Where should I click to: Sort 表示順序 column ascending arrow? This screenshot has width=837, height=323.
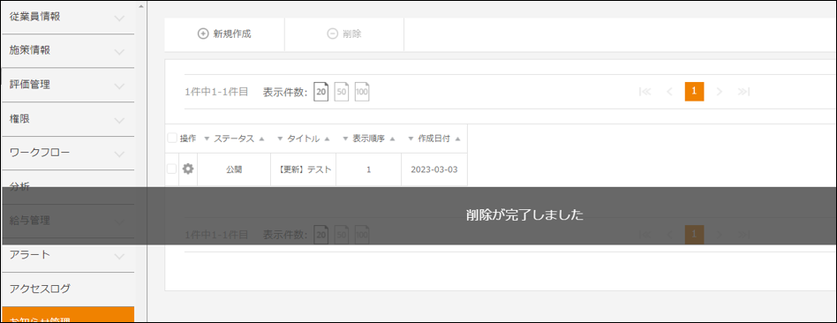click(392, 139)
